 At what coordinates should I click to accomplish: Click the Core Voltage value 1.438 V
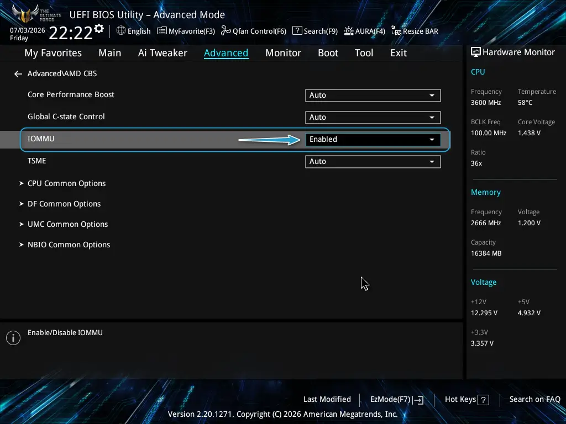click(529, 133)
